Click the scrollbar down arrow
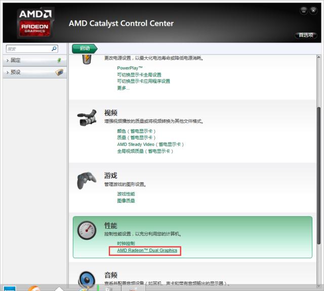The height and width of the screenshot is (291, 324). point(318,286)
